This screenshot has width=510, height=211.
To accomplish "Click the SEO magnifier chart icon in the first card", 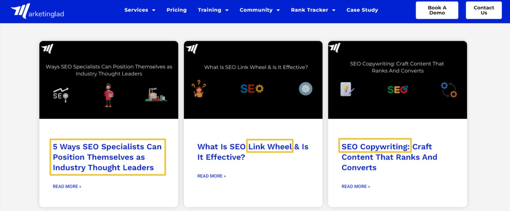I will (61, 95).
